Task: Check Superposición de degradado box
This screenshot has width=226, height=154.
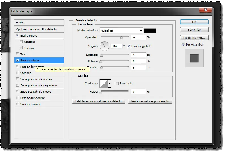Action: (18, 85)
